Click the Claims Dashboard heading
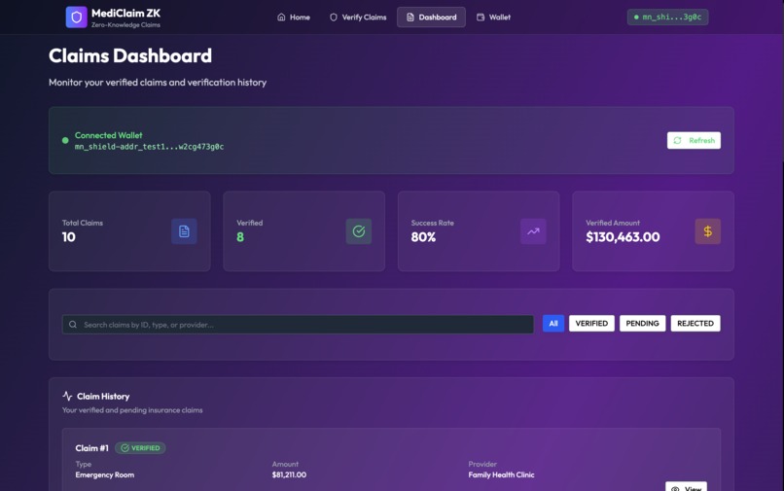Screen dimensions: 784x491 pos(130,55)
